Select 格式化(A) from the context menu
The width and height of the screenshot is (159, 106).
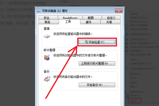point(135,74)
